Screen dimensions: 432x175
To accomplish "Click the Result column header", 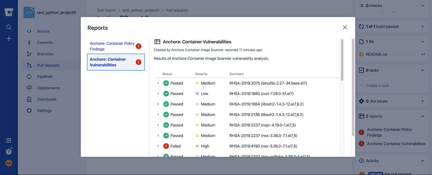I will (167, 74).
